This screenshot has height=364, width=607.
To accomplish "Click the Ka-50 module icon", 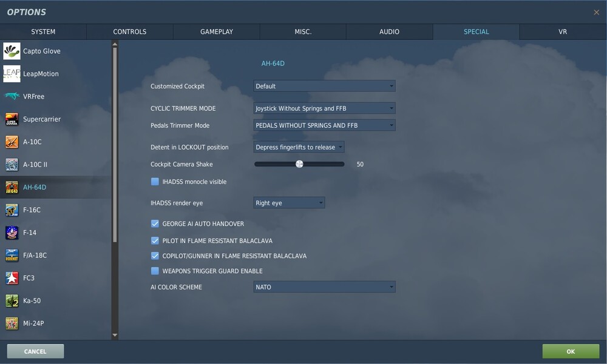I will [12, 300].
